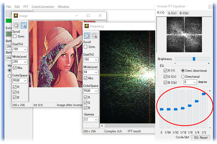This screenshot has height=144, width=217.
Task: Uncheck the R channel in Frequency window
Action: 85,97
